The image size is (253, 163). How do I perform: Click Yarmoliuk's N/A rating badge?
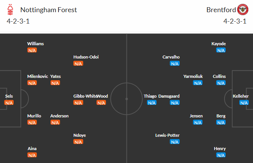[198, 83]
